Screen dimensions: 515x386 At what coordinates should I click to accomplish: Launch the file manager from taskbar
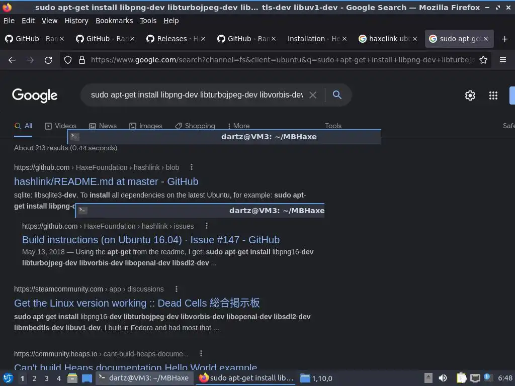coord(72,378)
